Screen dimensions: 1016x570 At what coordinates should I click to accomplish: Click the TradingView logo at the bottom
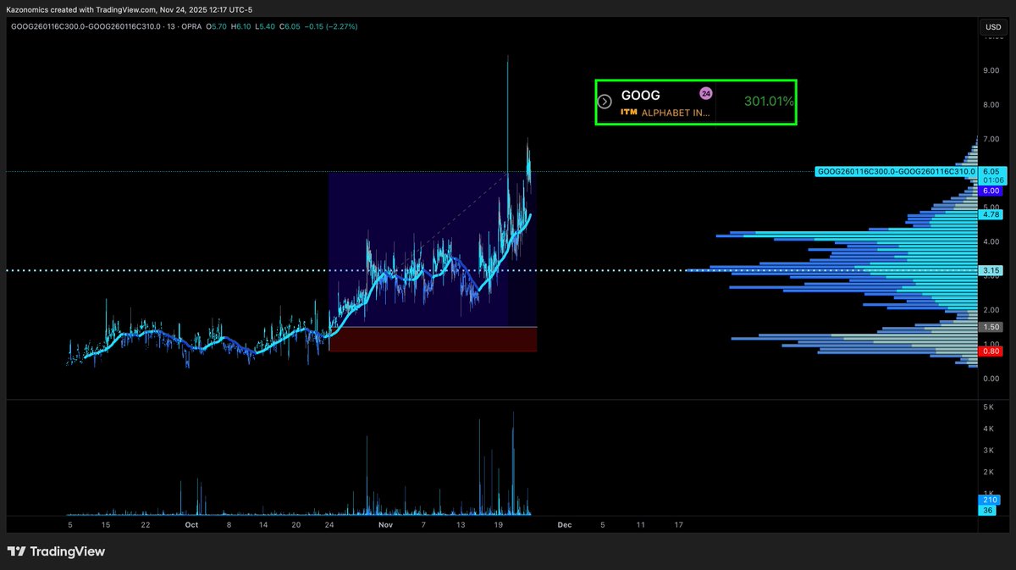pyautogui.click(x=56, y=551)
